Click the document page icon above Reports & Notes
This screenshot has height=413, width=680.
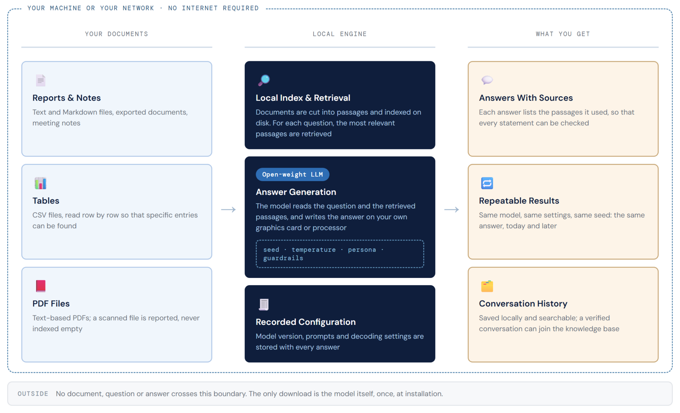click(x=40, y=80)
